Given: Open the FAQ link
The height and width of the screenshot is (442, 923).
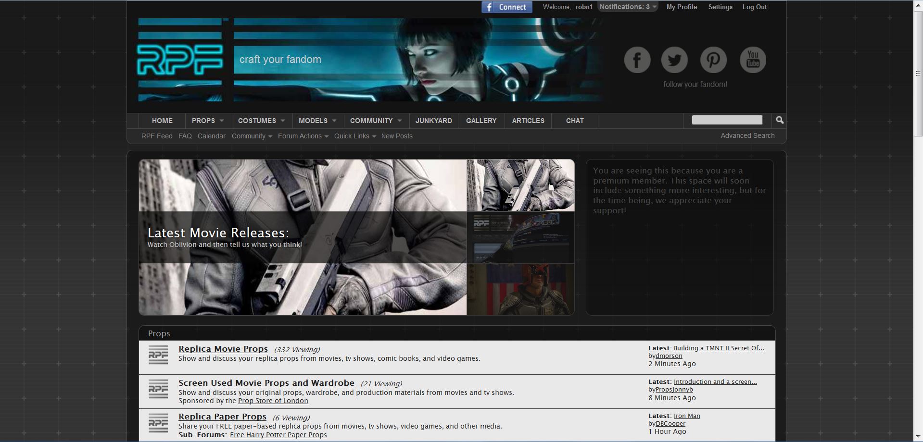Looking at the screenshot, I should (x=185, y=136).
